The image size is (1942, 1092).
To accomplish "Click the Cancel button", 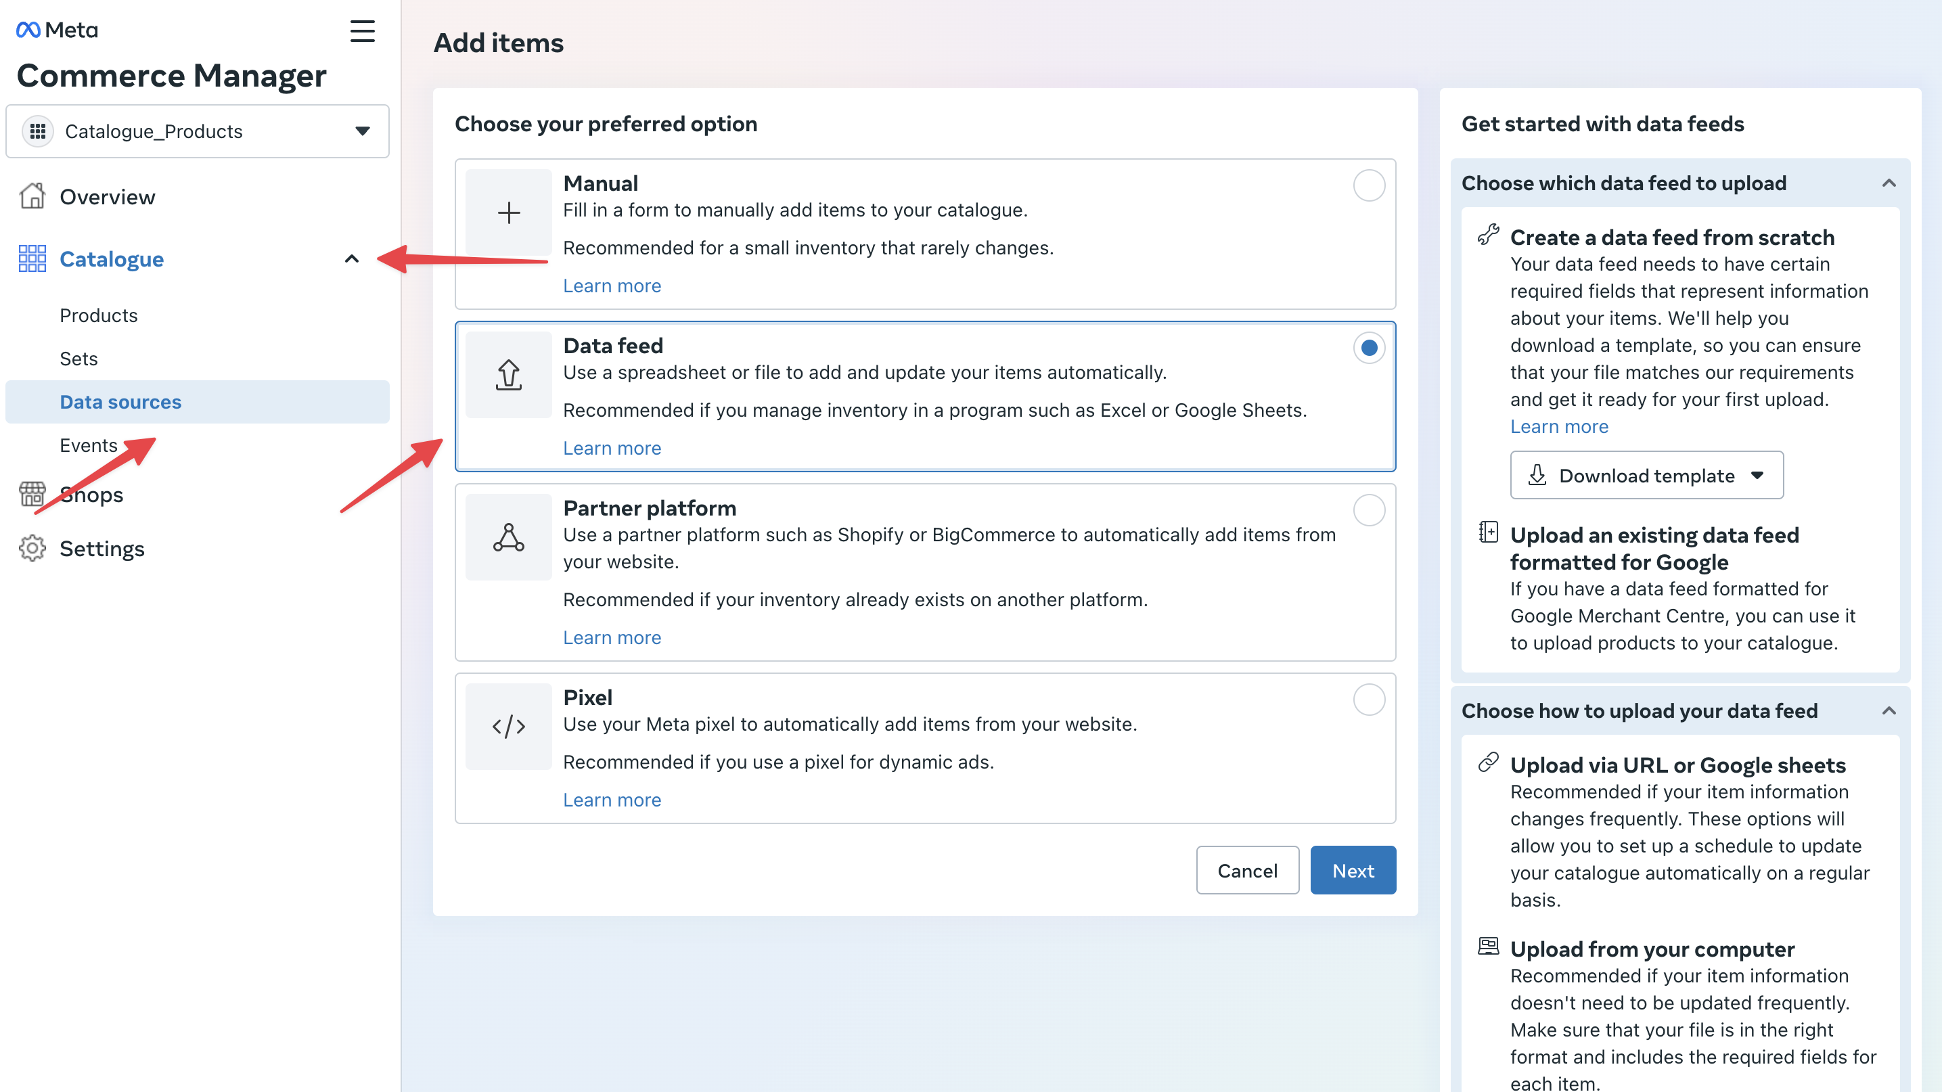I will pyautogui.click(x=1247, y=869).
